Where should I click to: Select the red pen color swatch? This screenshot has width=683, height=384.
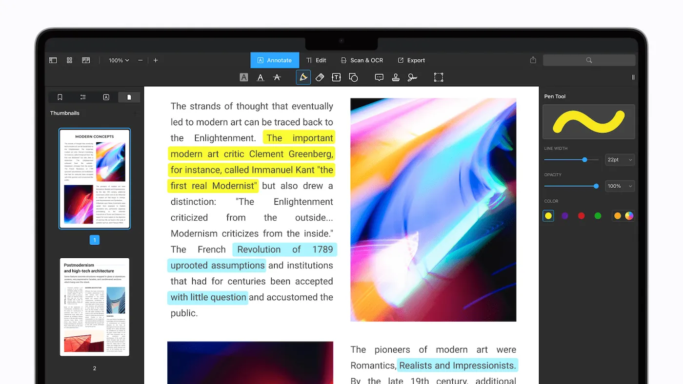[x=581, y=215]
